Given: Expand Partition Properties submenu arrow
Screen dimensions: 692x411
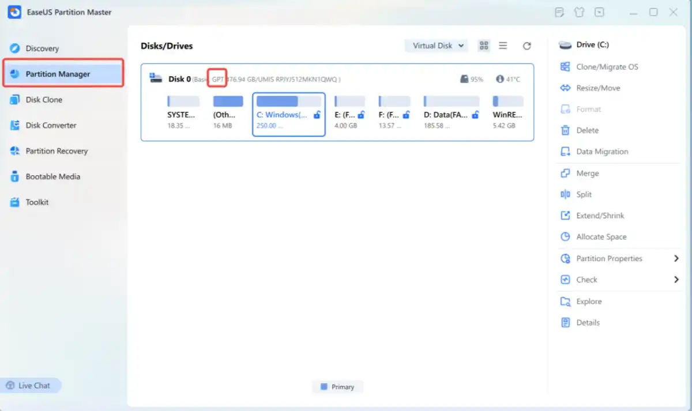Looking at the screenshot, I should coord(676,259).
